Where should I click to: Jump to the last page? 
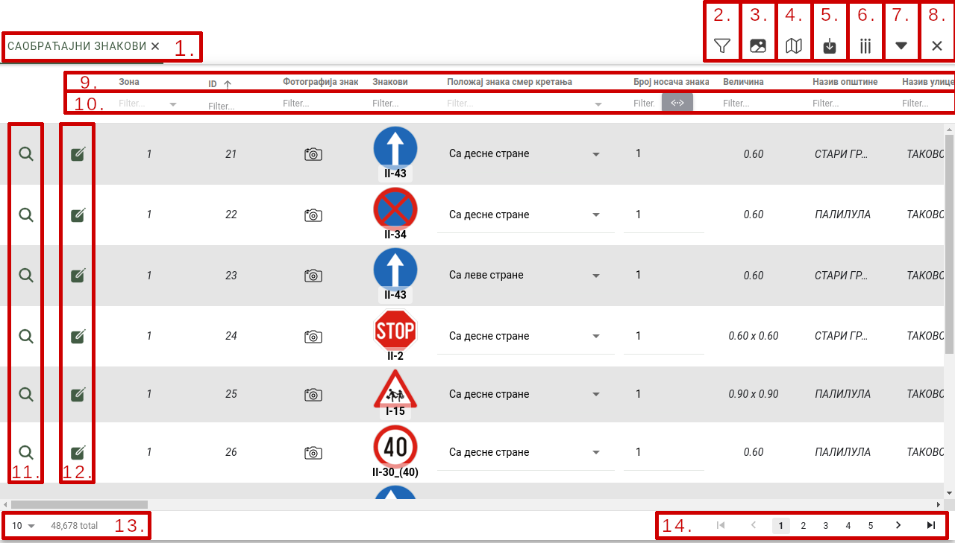(x=930, y=525)
